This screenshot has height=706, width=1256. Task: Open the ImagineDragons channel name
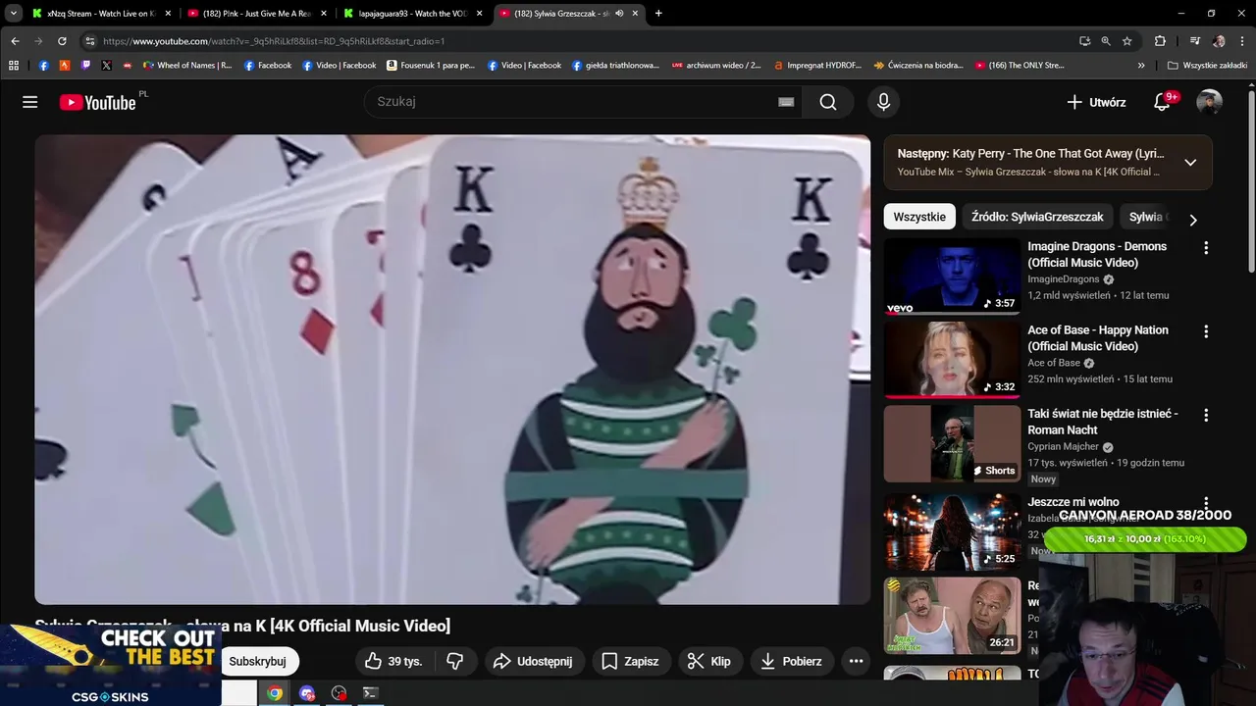click(1064, 279)
